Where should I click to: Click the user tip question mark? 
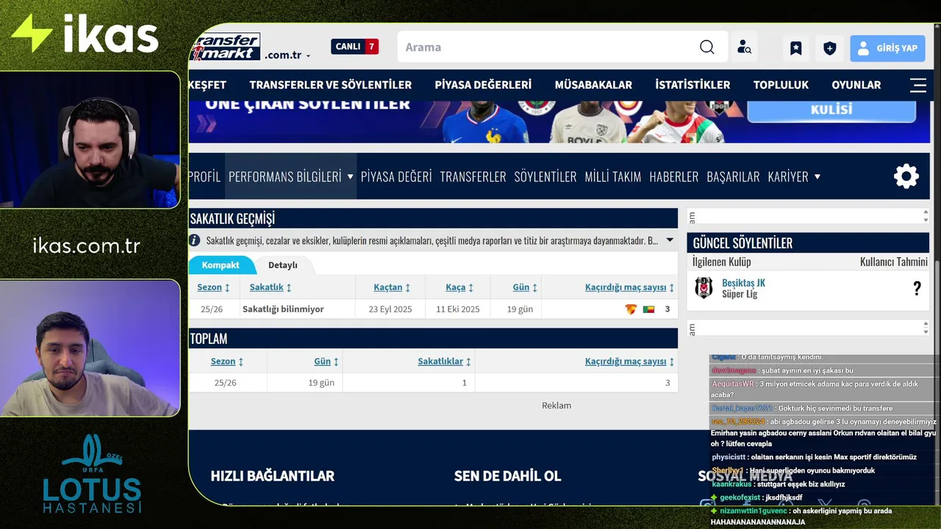917,289
